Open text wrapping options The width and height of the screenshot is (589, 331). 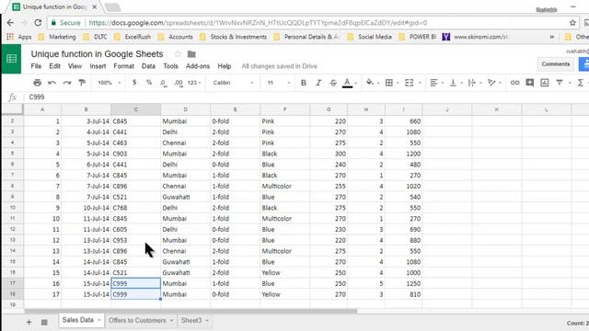[x=472, y=83]
